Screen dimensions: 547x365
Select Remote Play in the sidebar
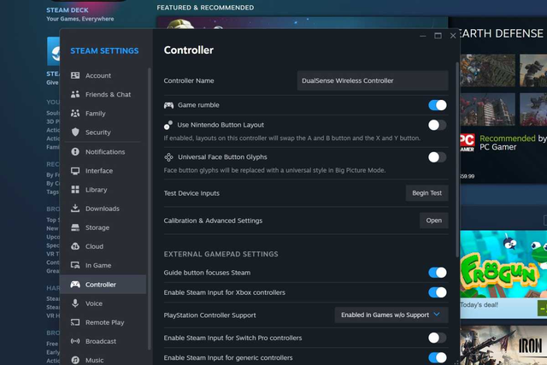click(104, 322)
